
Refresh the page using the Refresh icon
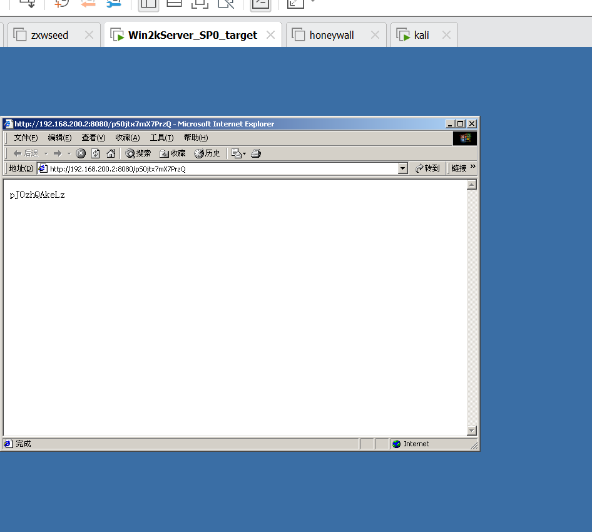[96, 153]
